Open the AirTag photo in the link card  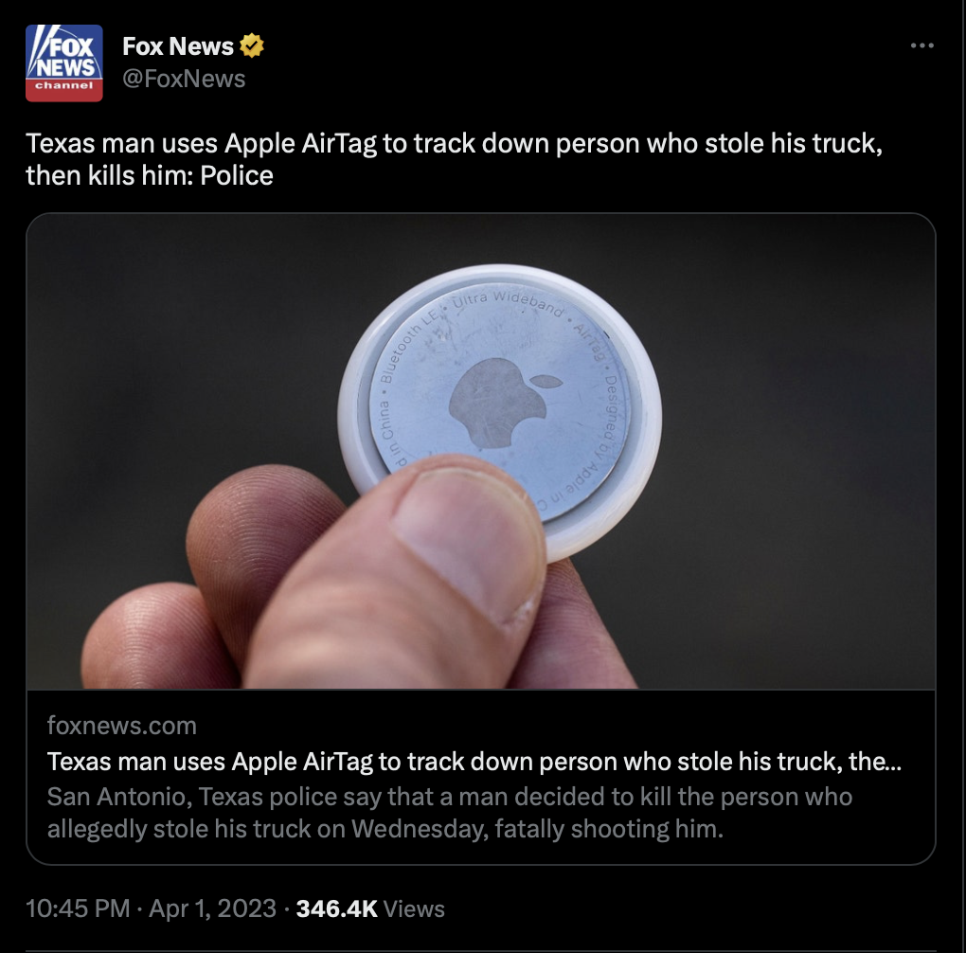(x=480, y=451)
